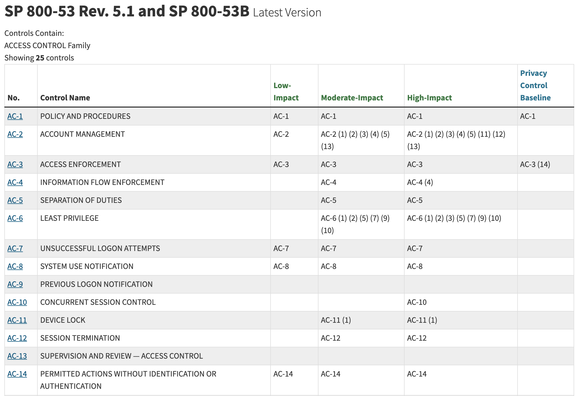Select the POLICY AND PROCEDURES control name
This screenshot has height=396, width=578.
pos(85,116)
